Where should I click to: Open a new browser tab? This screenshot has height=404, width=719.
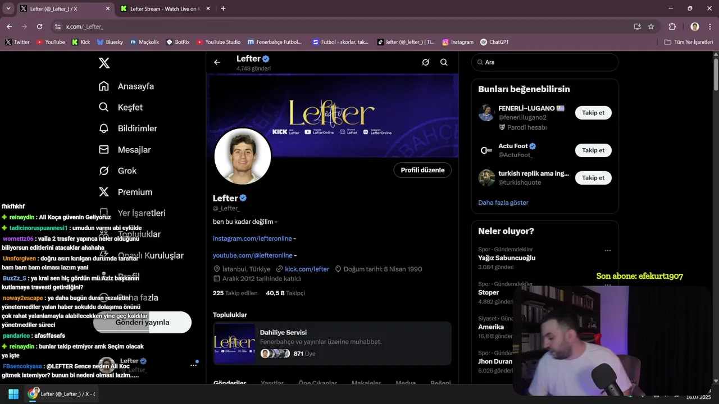[223, 9]
